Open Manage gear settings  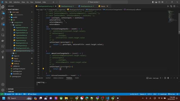[3, 90]
